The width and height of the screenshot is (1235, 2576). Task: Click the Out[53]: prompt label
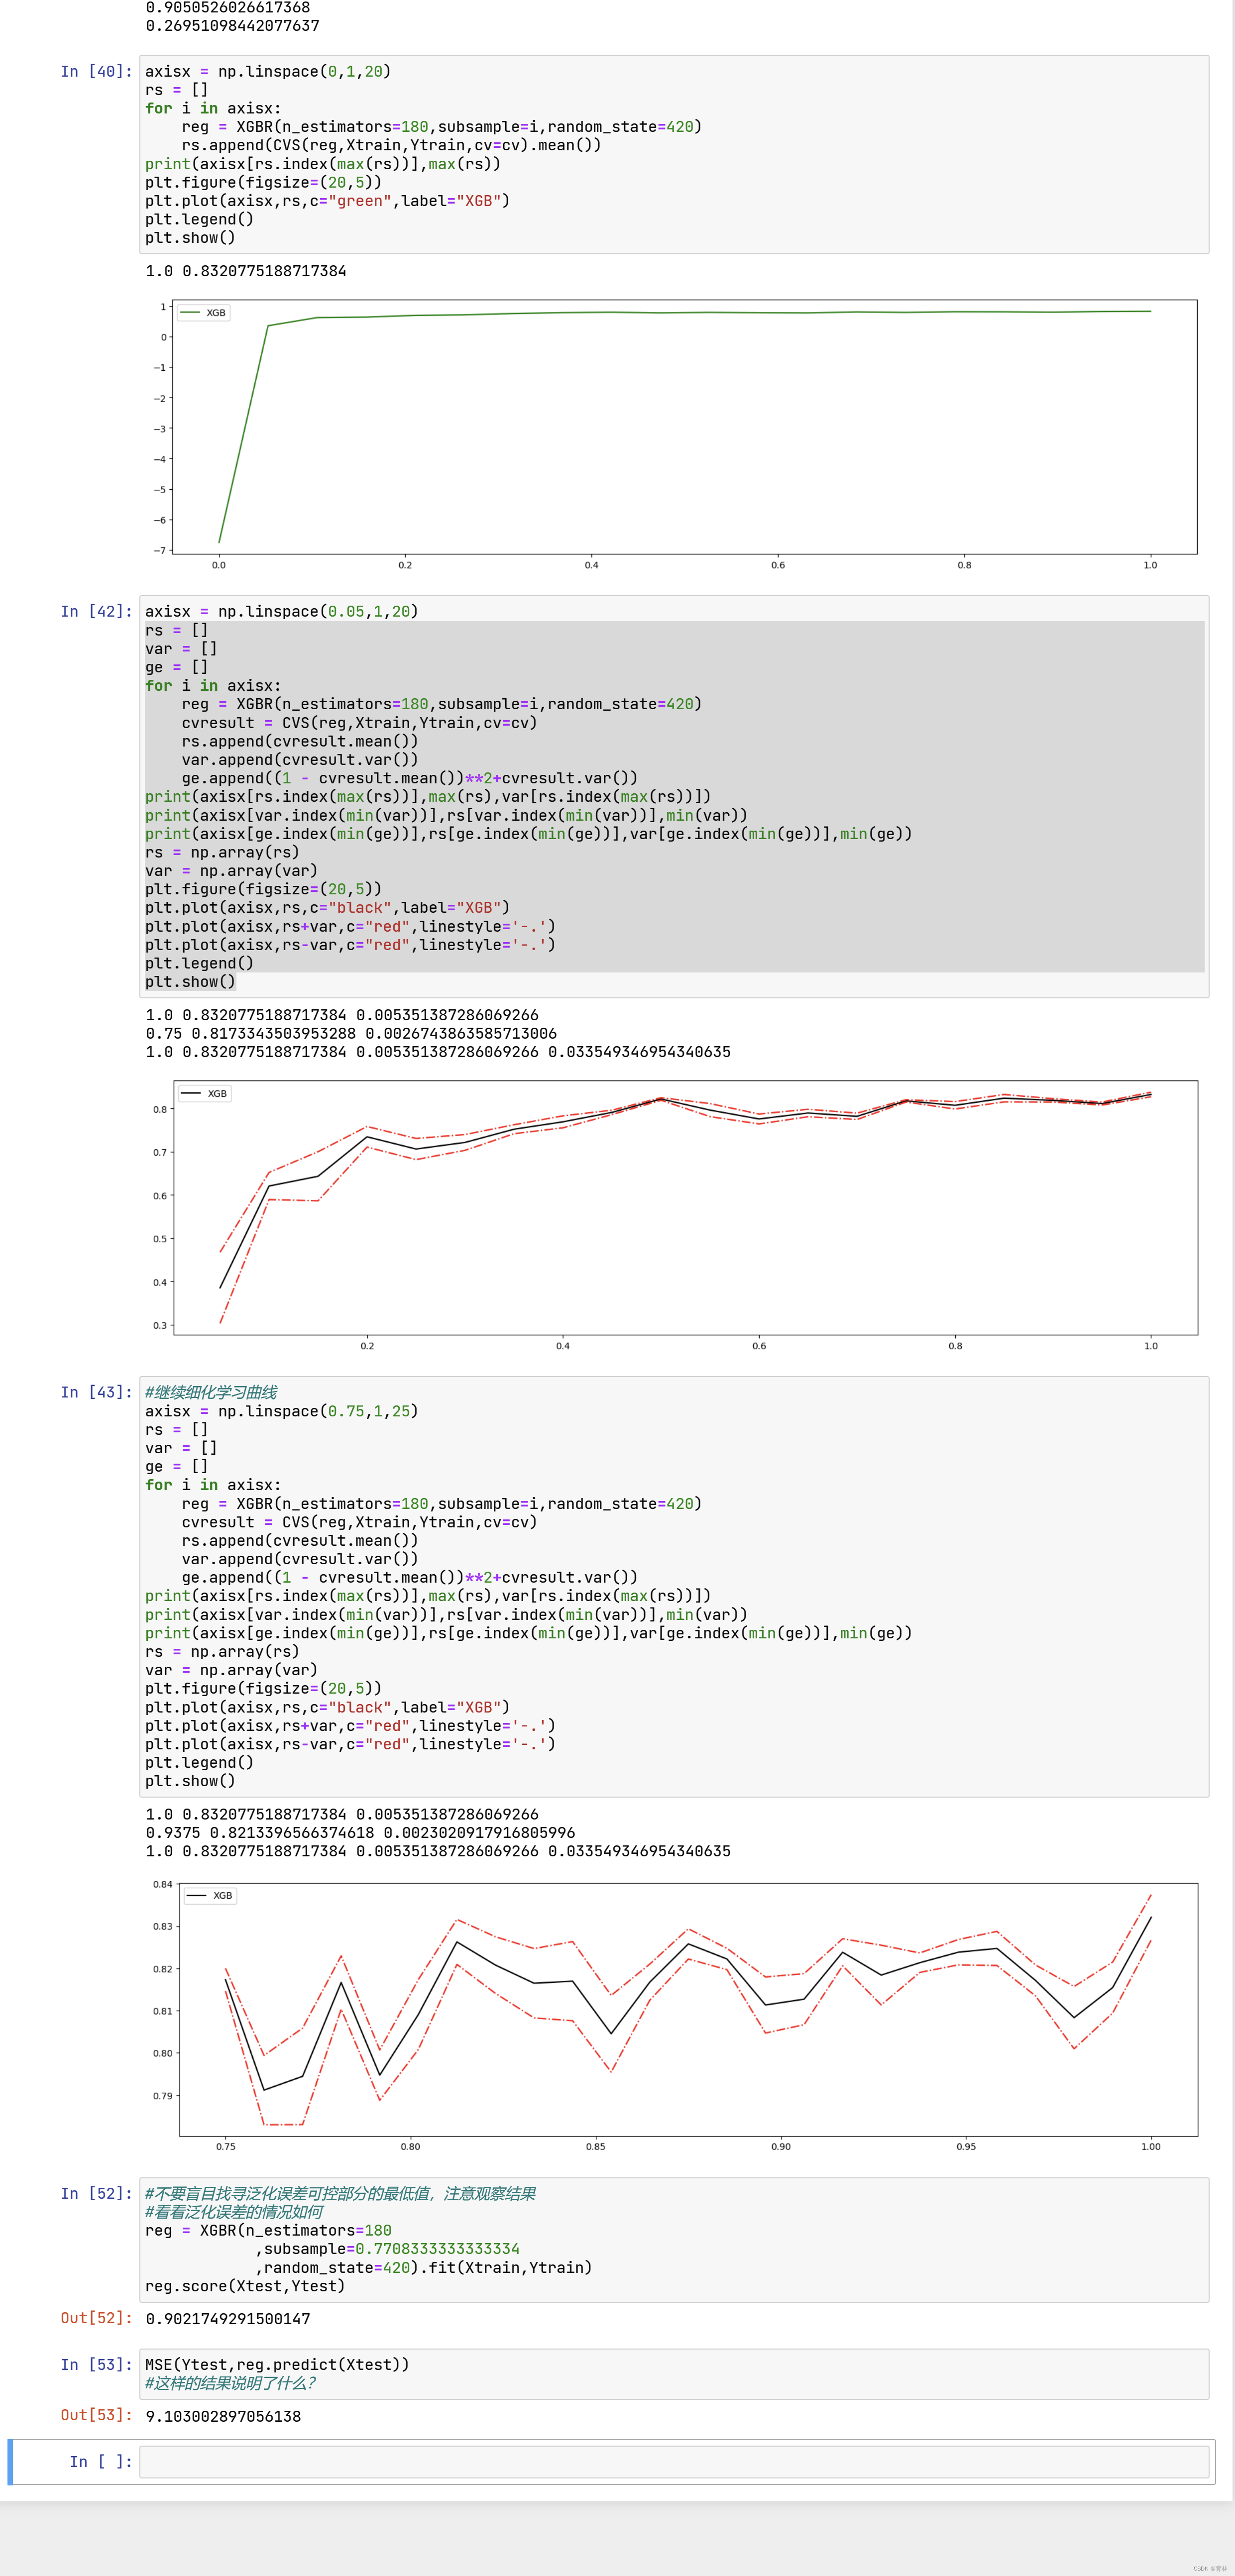point(96,2414)
